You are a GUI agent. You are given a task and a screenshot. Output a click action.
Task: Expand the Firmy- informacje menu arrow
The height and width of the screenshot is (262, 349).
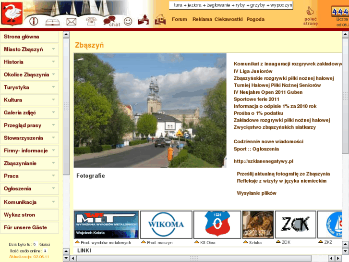click(53, 150)
